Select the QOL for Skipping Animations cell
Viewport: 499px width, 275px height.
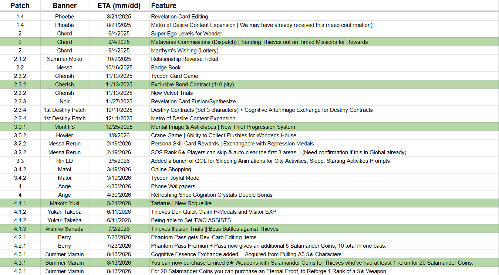click(324, 161)
